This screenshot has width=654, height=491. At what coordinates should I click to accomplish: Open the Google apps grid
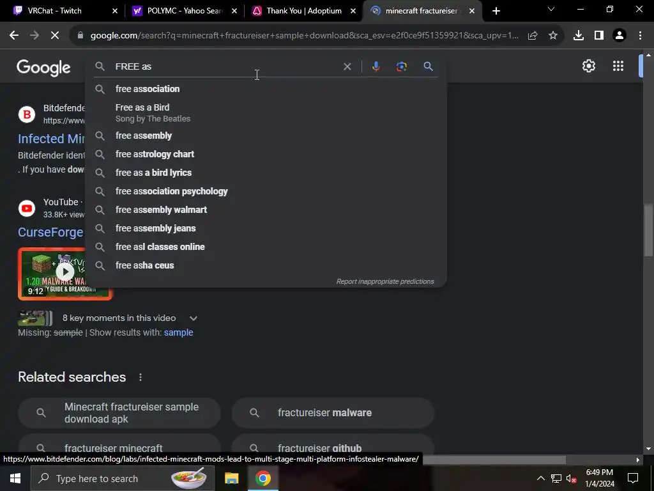[x=618, y=66]
